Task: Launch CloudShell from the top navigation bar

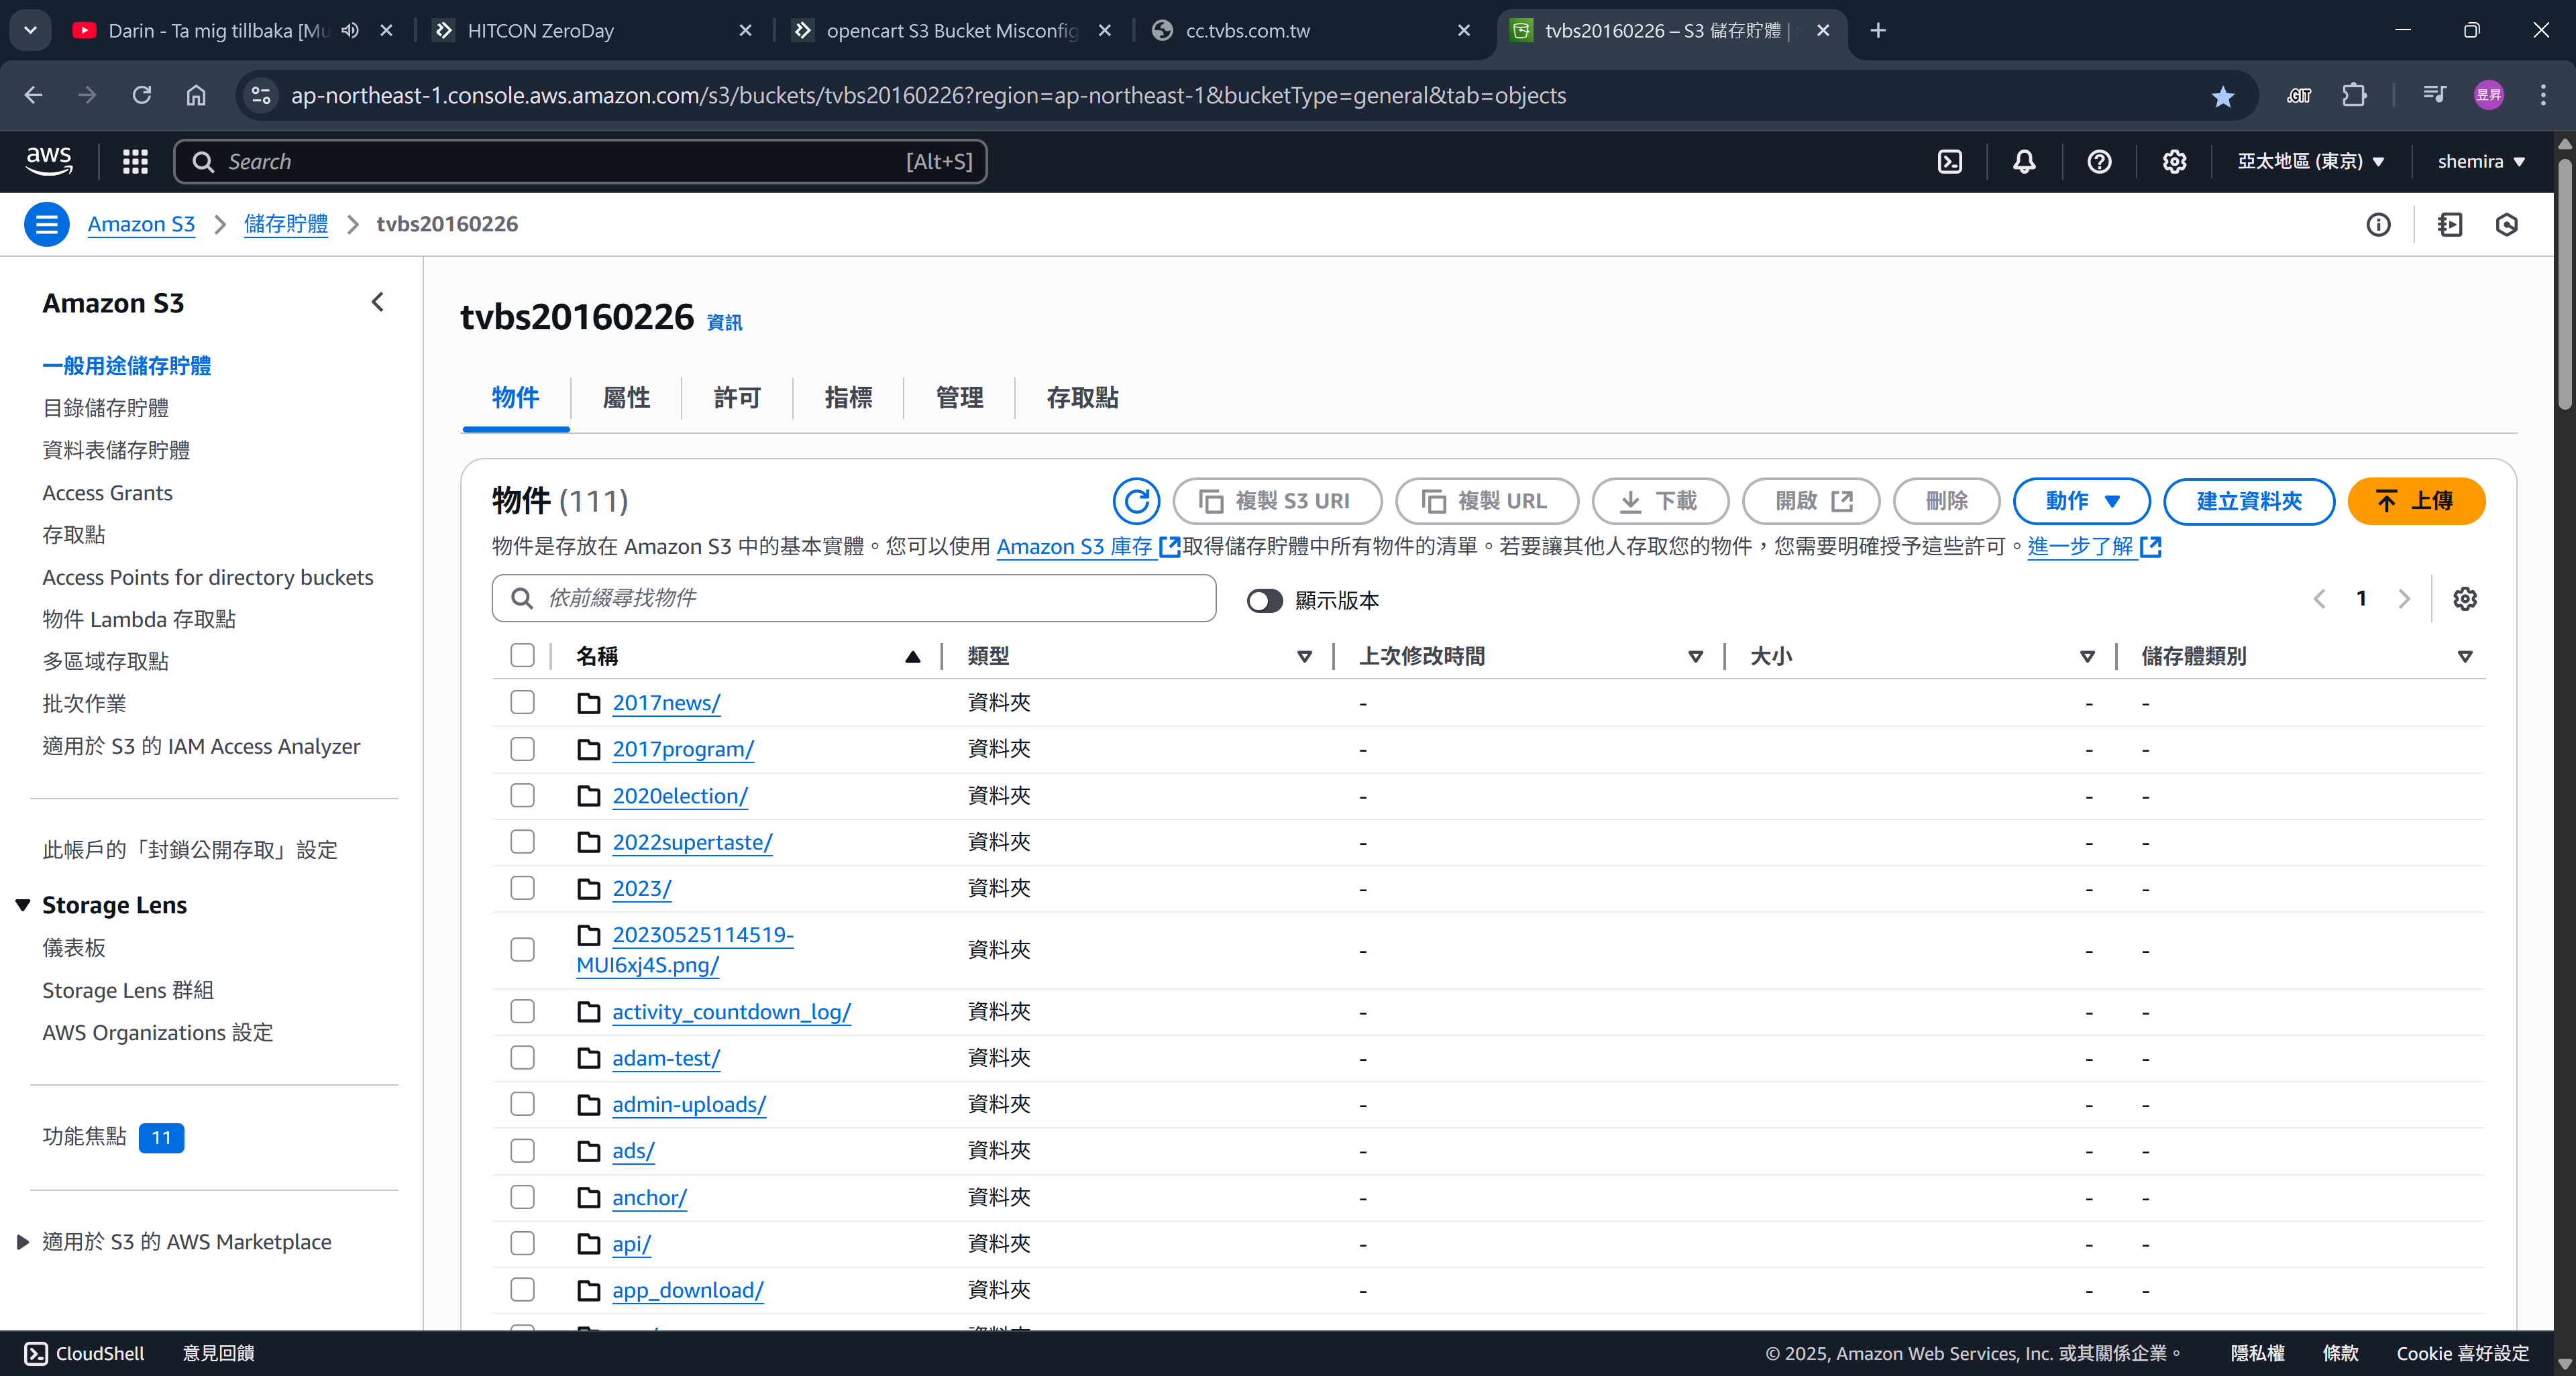Action: tap(1950, 162)
